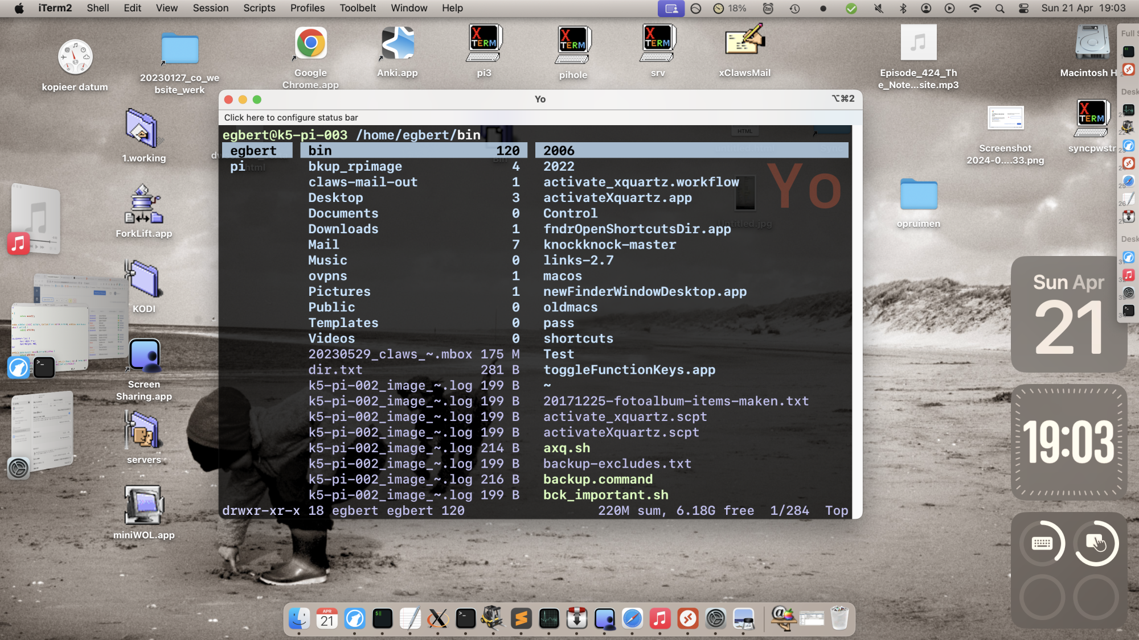Open Transmit download app in the Dock
This screenshot has width=1139, height=640.
(x=577, y=618)
